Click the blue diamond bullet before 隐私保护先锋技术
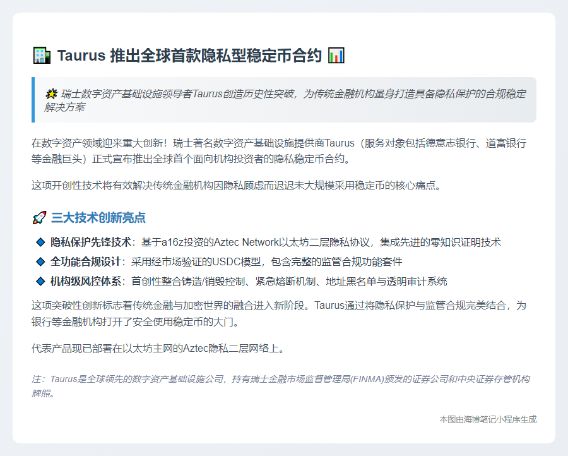Viewport: 568px width, 456px height. pyautogui.click(x=40, y=242)
